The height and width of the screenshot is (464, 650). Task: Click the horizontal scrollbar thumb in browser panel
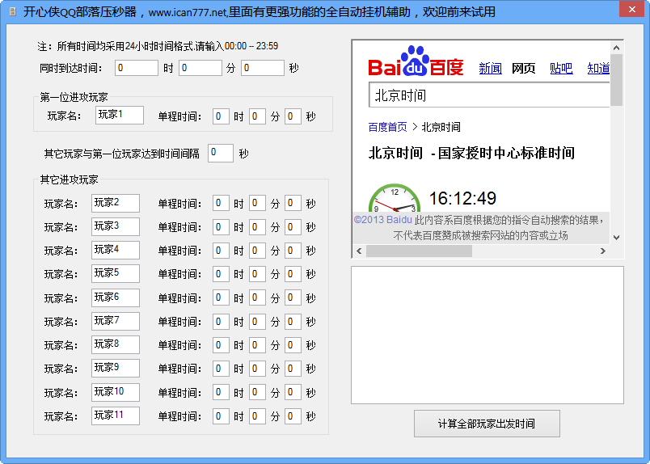(419, 251)
